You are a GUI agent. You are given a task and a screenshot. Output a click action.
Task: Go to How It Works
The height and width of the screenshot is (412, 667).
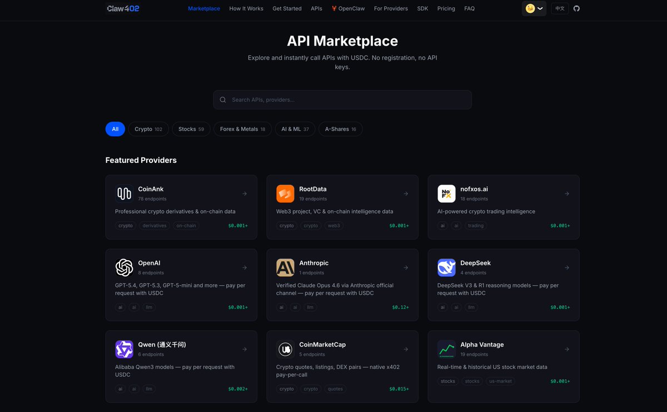pyautogui.click(x=246, y=8)
